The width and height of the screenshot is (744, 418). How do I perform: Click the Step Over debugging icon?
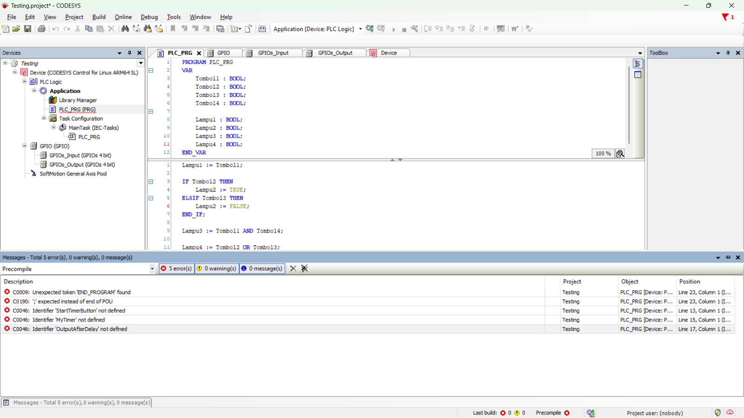point(427,29)
